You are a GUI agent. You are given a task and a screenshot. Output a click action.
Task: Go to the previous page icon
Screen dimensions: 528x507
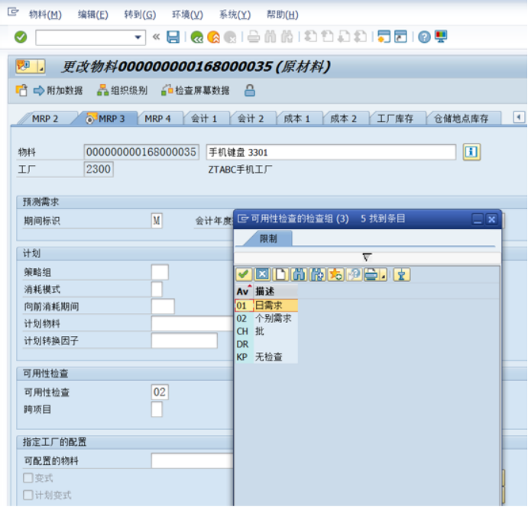point(327,37)
